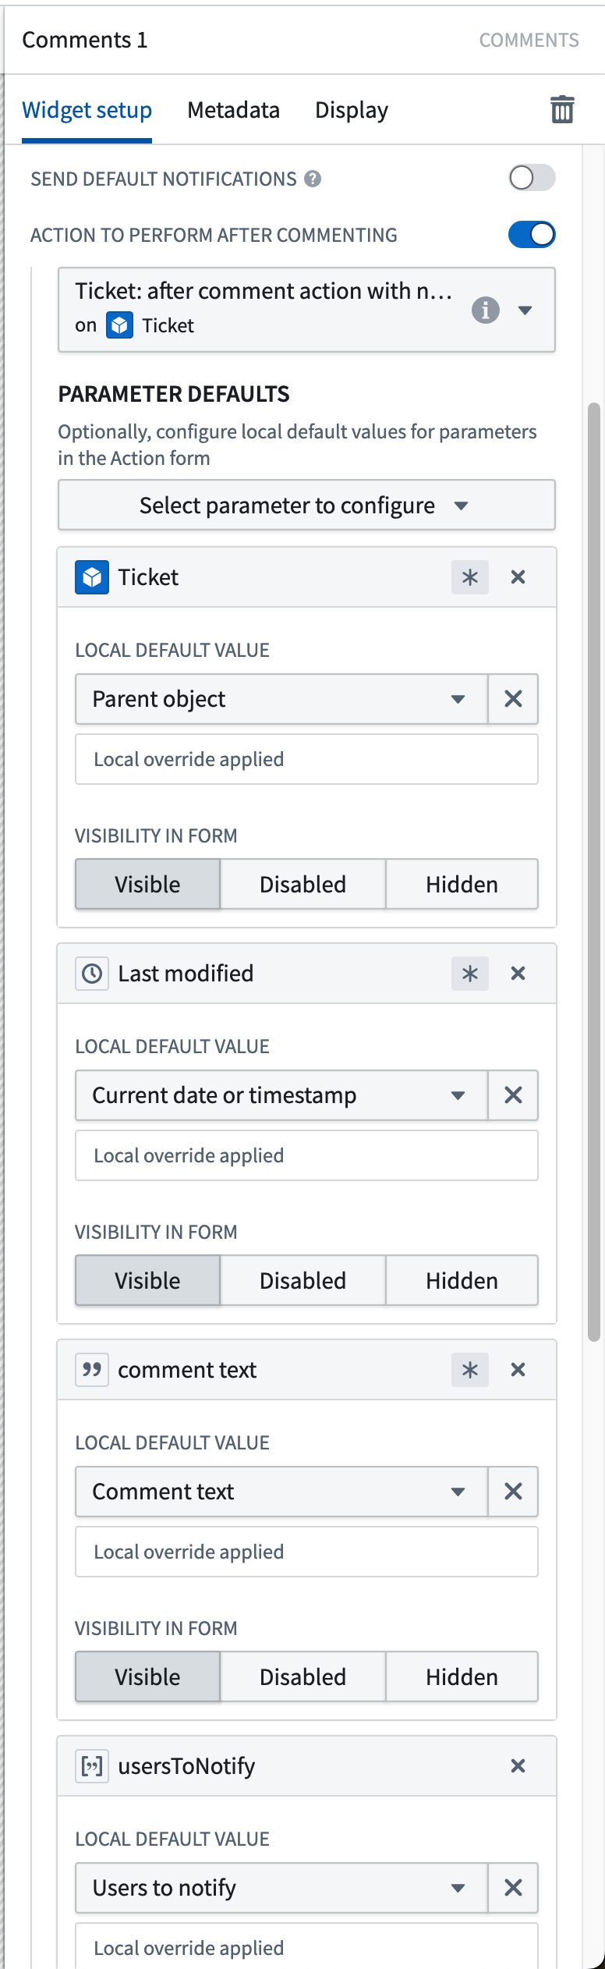Turn off Action to perform after commenting

click(532, 234)
